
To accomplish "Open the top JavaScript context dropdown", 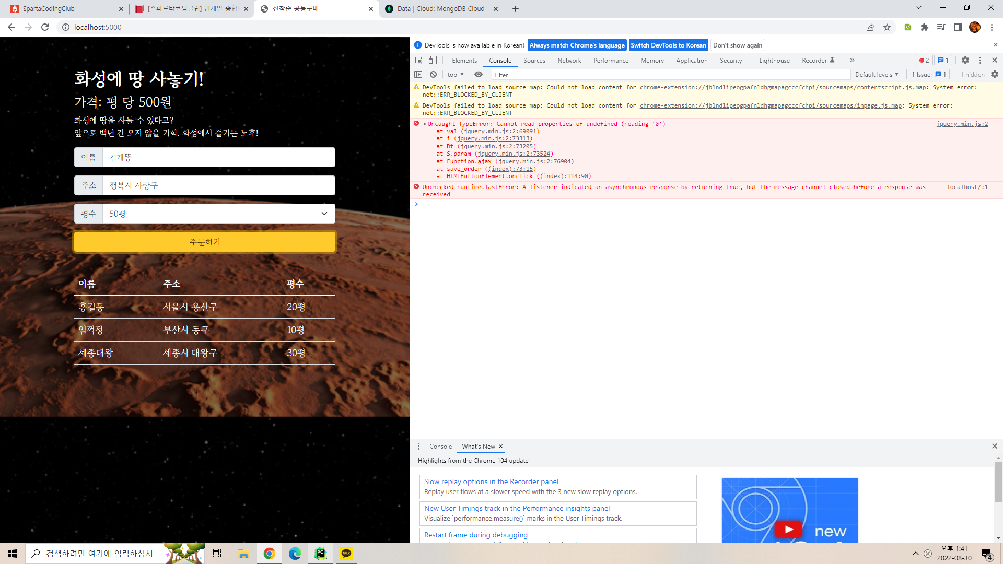I will (456, 75).
